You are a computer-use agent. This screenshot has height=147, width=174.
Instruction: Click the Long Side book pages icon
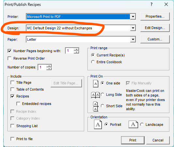[95, 95]
